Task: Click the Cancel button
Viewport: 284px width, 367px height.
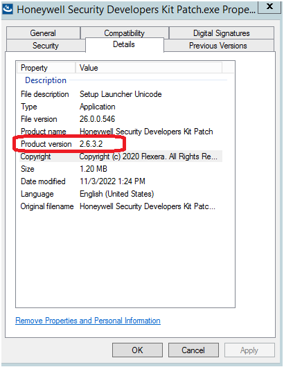Action: (x=193, y=350)
